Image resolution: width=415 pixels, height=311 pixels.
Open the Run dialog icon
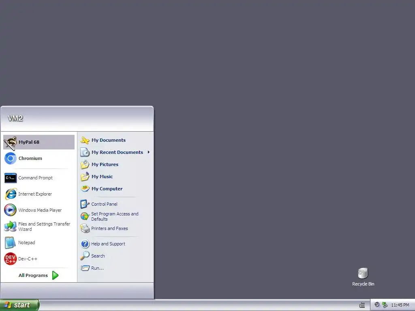(85, 268)
